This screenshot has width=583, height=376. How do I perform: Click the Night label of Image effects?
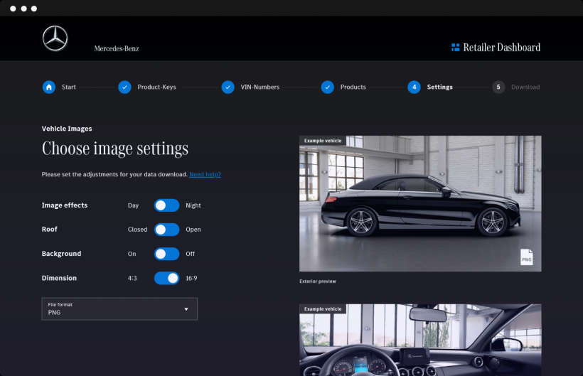[193, 205]
